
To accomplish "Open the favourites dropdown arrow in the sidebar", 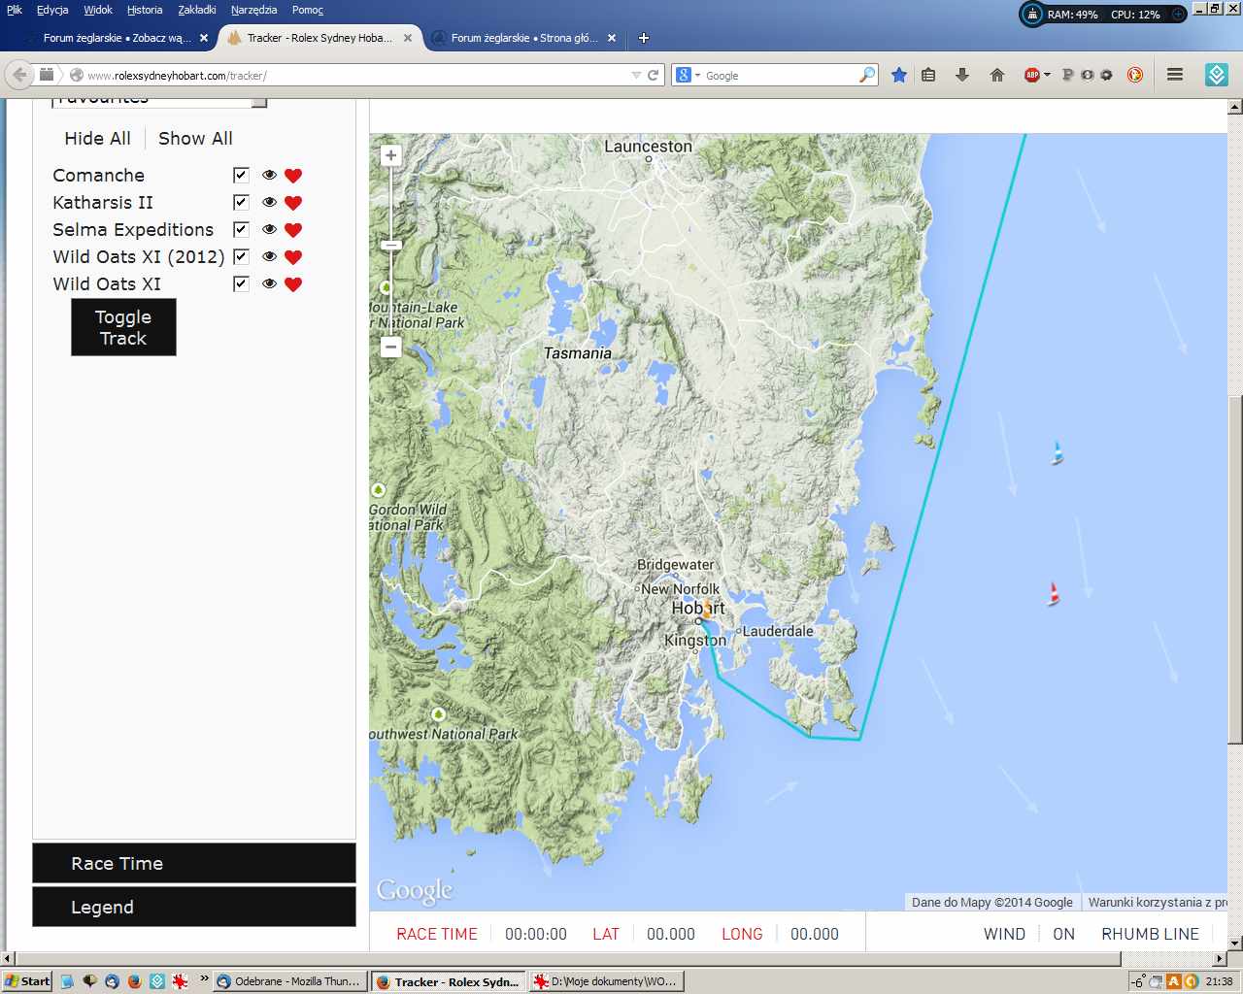I will pyautogui.click(x=259, y=102).
